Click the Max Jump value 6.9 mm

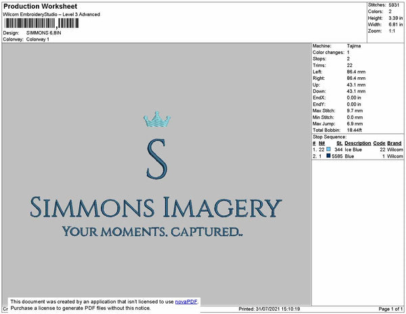tap(355, 124)
